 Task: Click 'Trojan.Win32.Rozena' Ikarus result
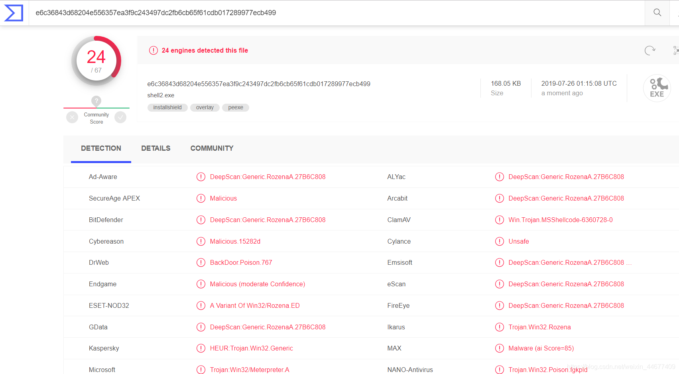coord(539,327)
